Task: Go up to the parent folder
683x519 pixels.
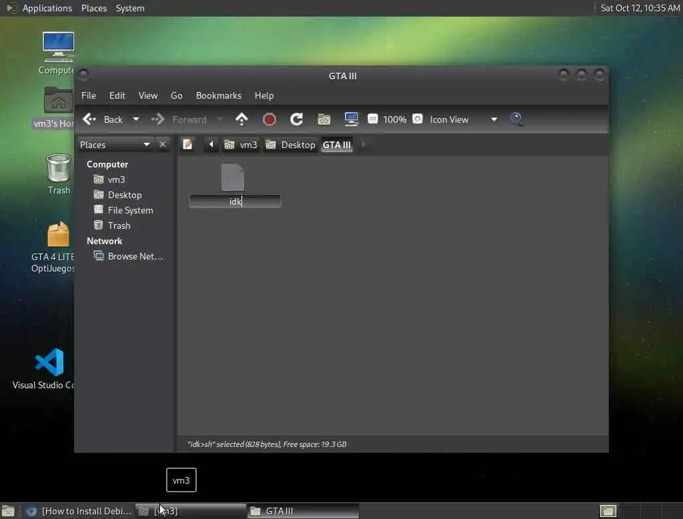Action: click(241, 119)
